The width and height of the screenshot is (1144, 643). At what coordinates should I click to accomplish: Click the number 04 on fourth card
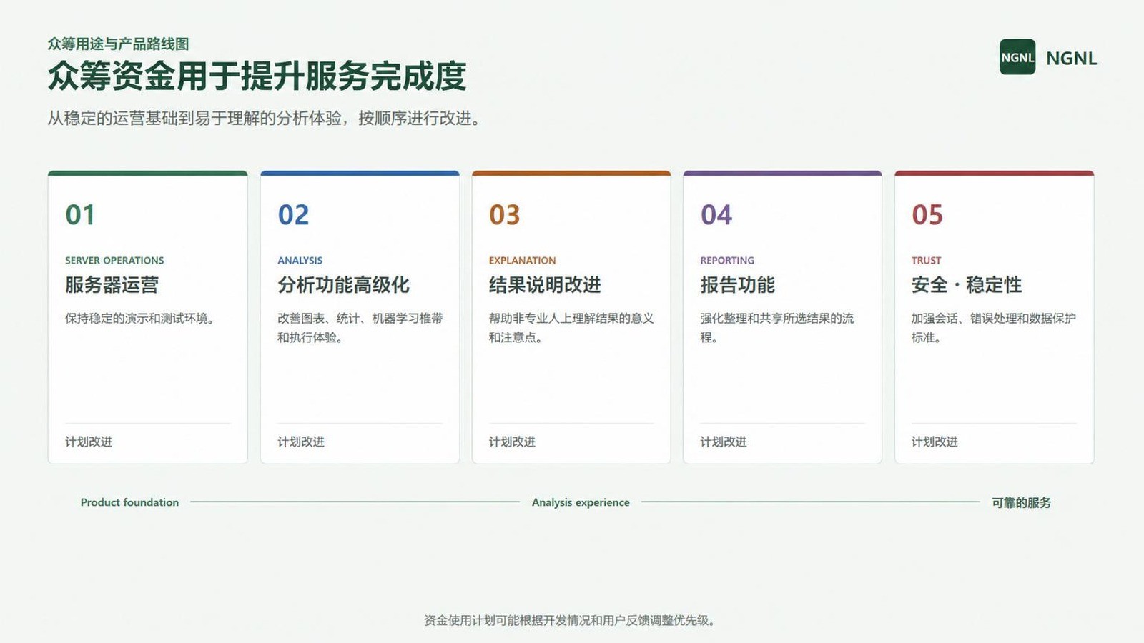coord(716,214)
